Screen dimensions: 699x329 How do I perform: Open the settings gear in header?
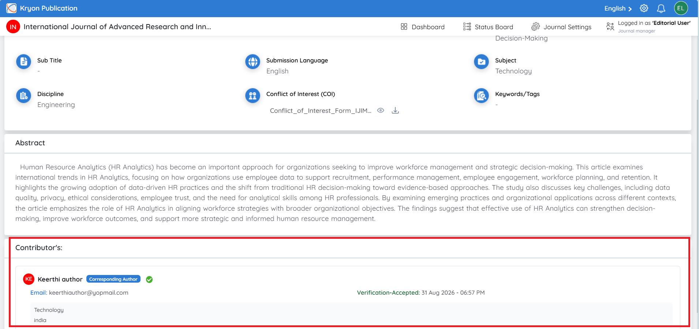point(644,8)
